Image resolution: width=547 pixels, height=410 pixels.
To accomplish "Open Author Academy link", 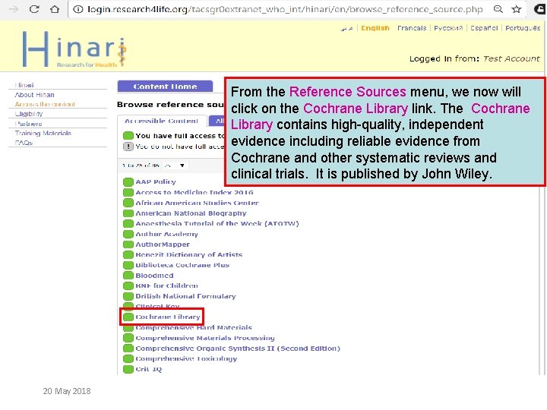I will [166, 234].
